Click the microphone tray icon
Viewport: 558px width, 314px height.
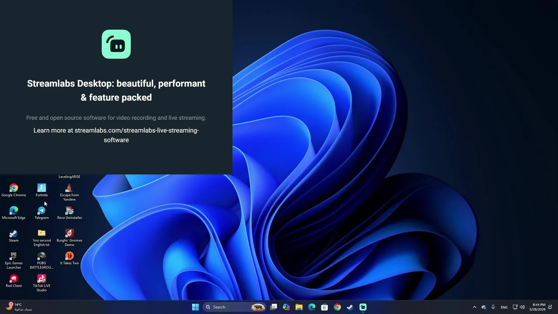493,307
